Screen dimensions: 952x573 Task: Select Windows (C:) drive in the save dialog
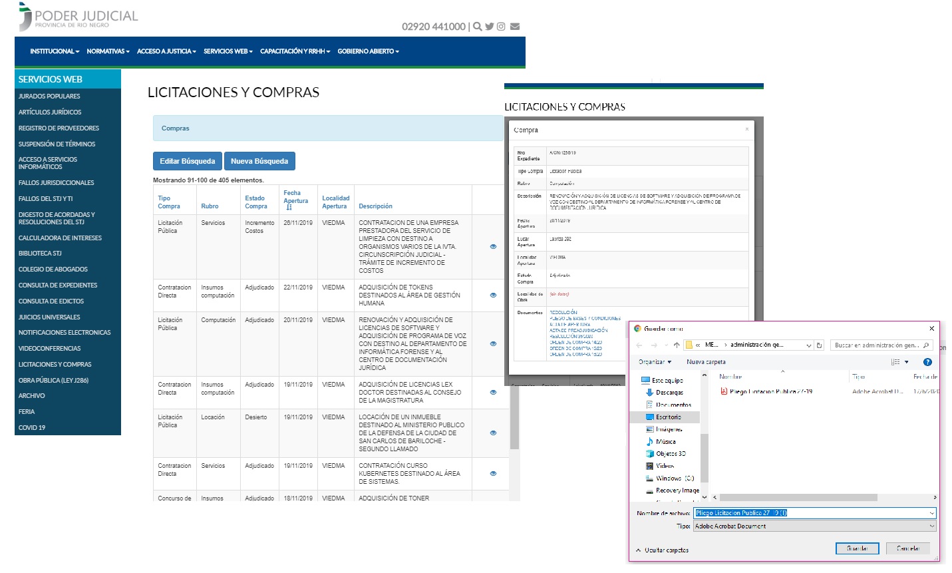point(670,478)
